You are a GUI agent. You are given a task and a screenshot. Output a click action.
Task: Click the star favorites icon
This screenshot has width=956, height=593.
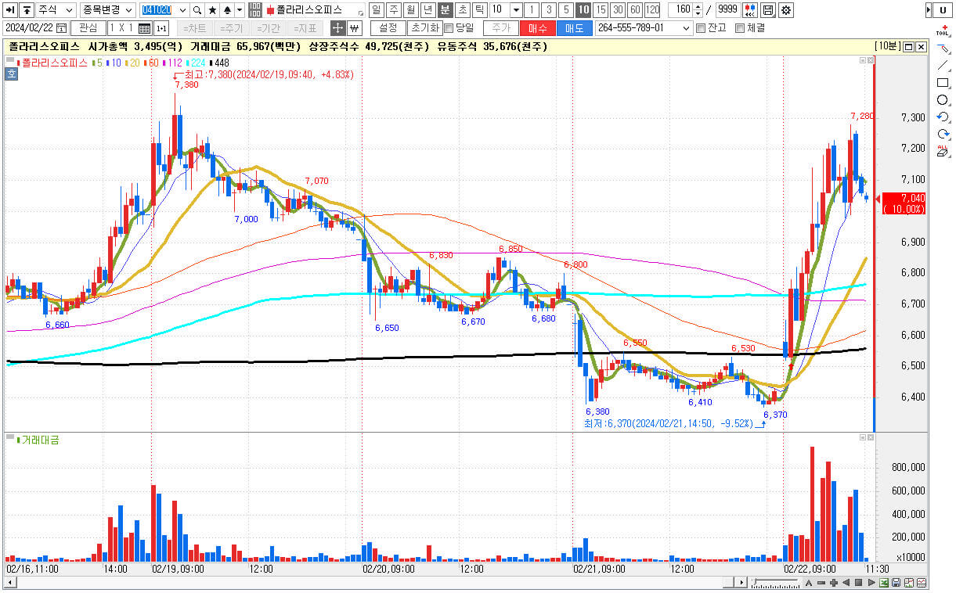212,10
